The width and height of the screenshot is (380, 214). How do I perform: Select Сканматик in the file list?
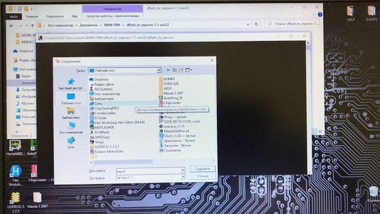(x=170, y=150)
